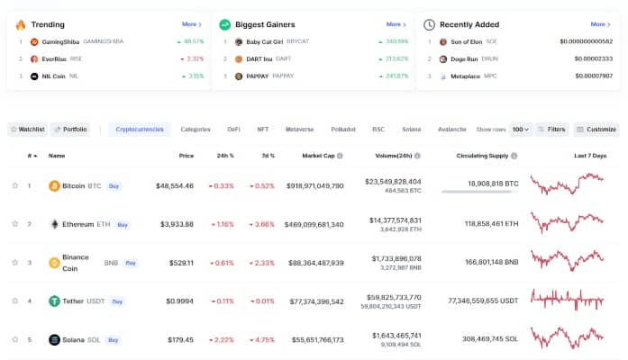Click the Solana logo icon
The image size is (628, 360).
point(54,339)
